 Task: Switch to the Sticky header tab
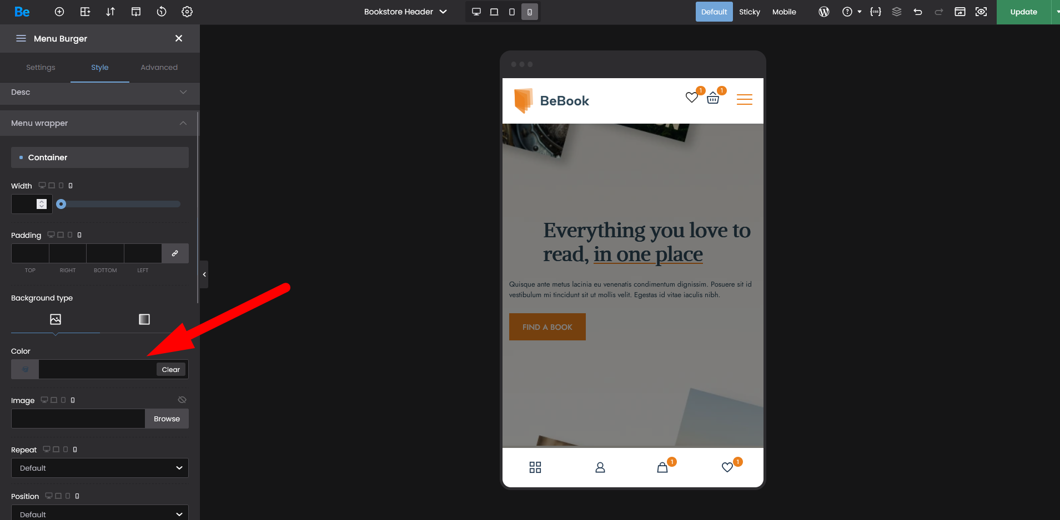pyautogui.click(x=749, y=12)
